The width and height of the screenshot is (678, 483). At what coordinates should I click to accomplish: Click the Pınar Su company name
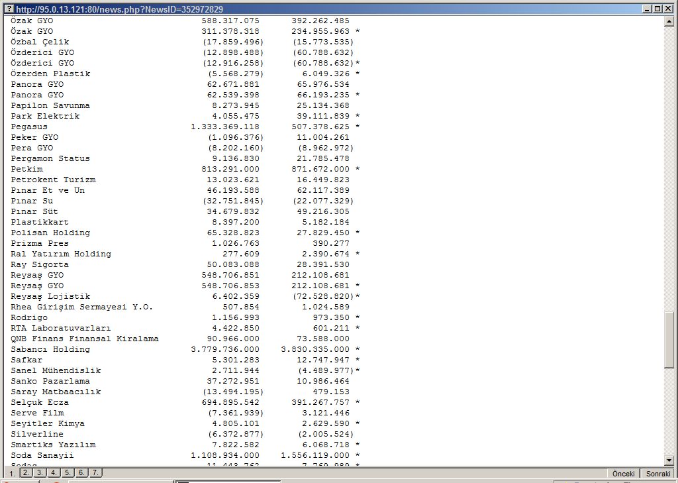[32, 201]
